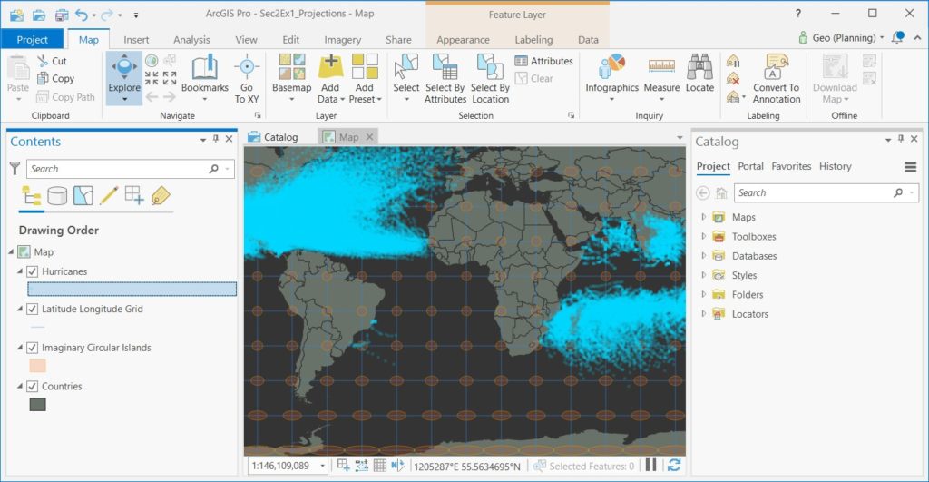
Task: Choose the Measure tool
Action: point(661,78)
